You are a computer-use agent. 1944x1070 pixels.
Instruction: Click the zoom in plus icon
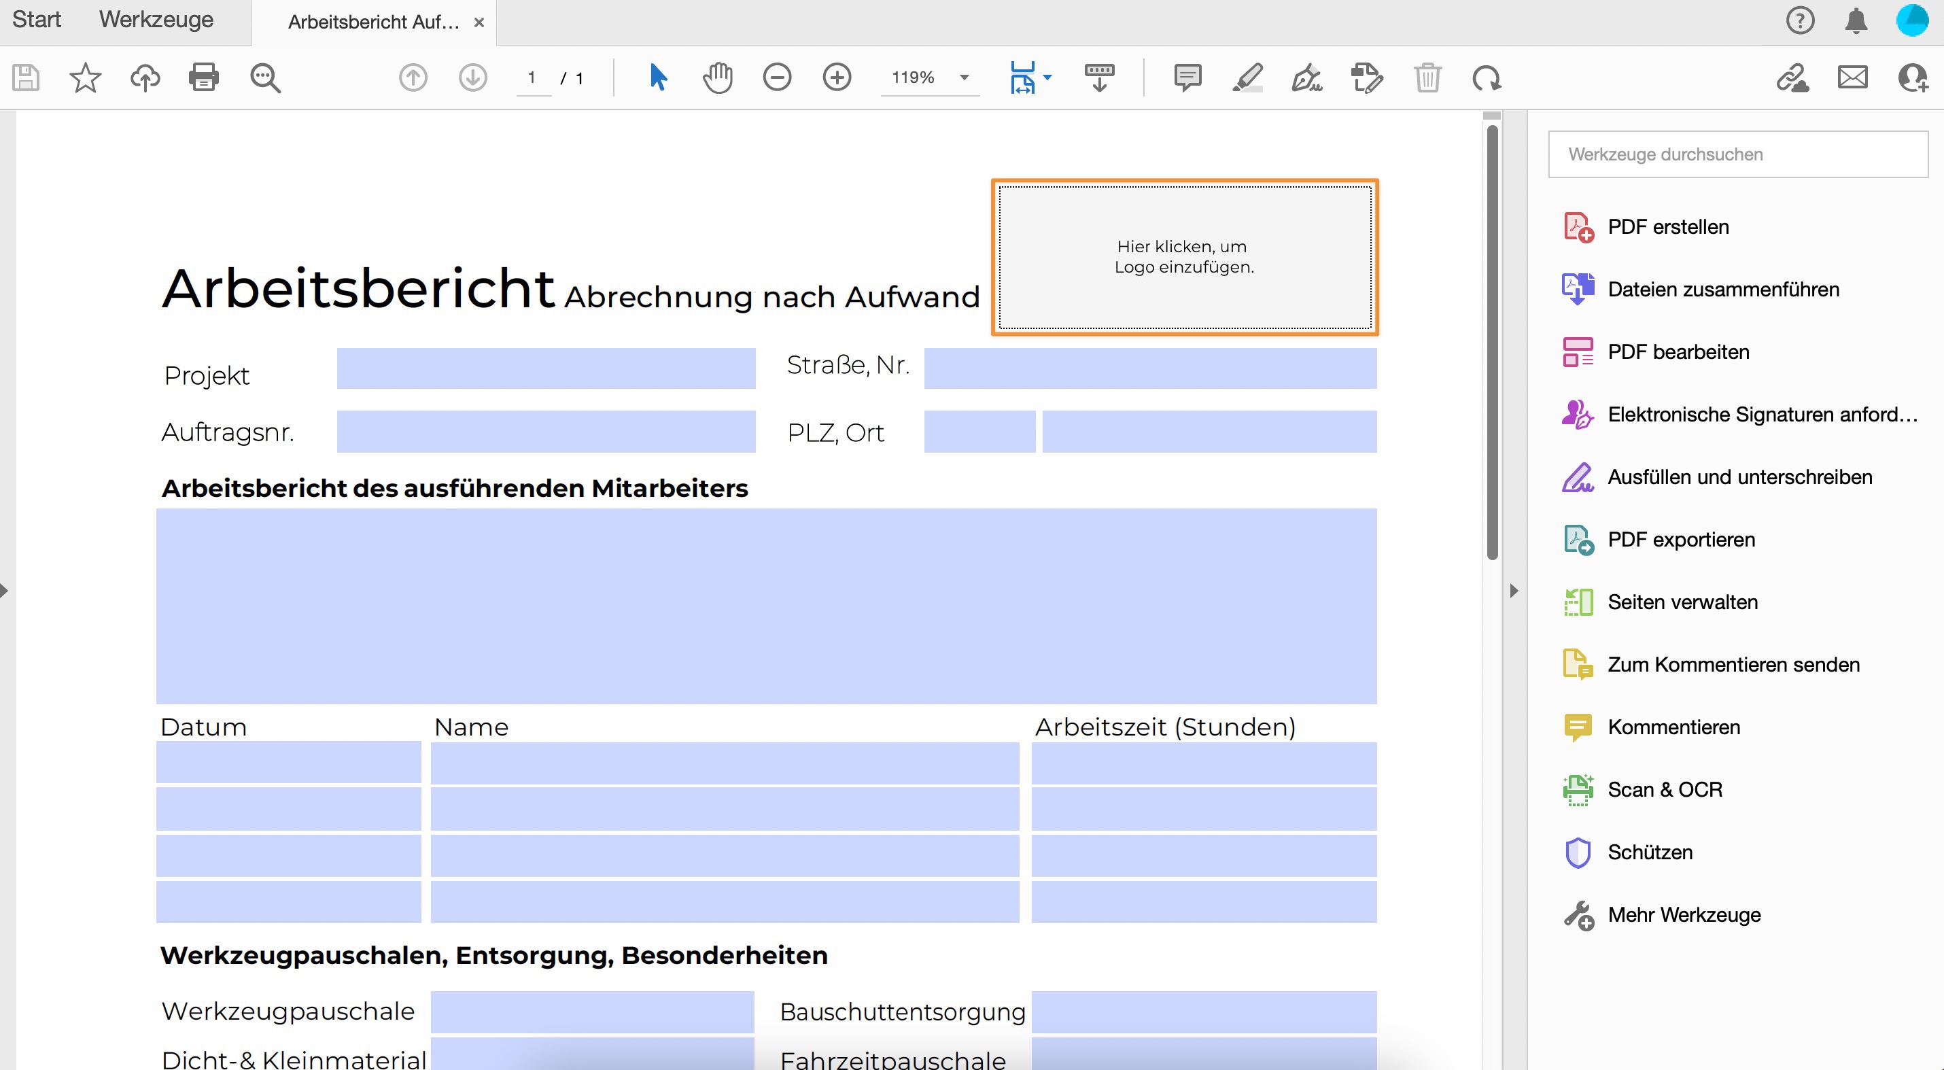pyautogui.click(x=836, y=77)
